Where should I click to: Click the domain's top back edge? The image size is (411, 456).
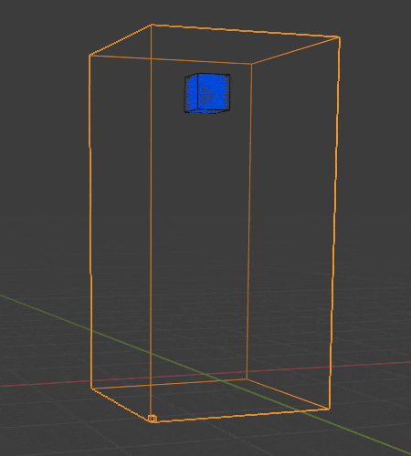click(x=245, y=31)
